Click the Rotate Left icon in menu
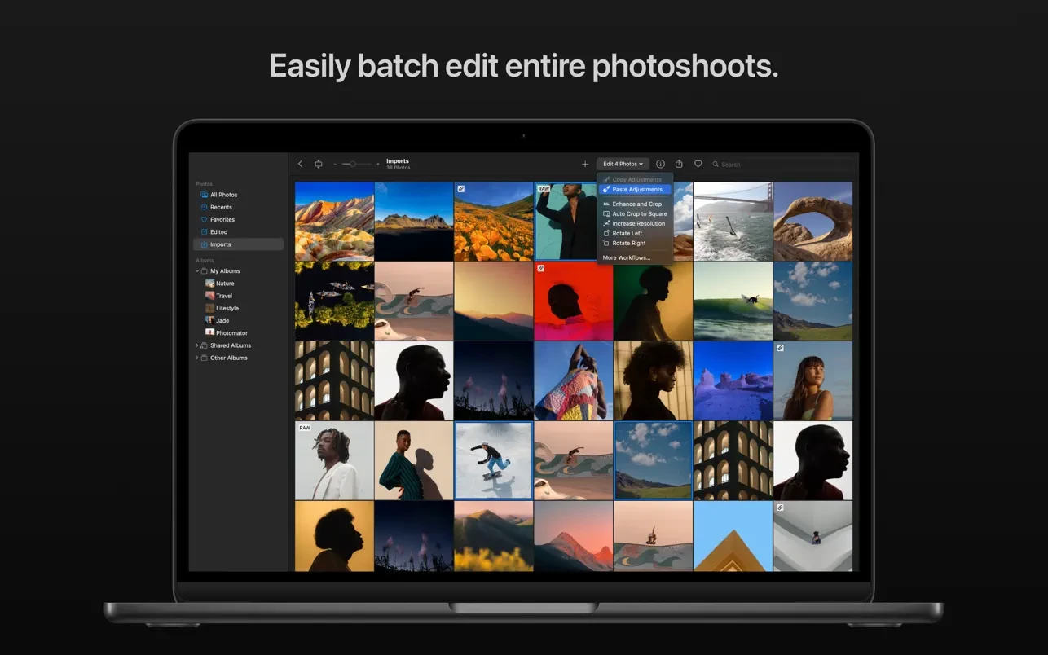The image size is (1048, 655). [x=605, y=233]
